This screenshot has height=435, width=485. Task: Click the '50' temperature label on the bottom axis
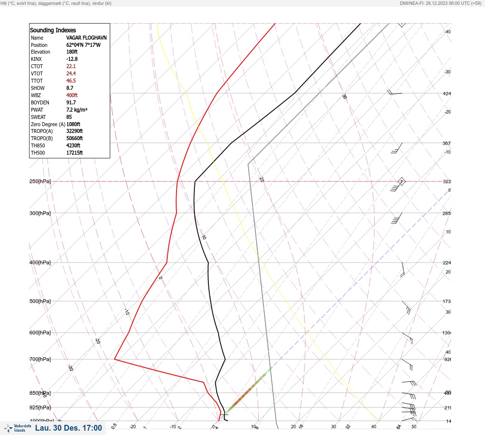click(x=414, y=427)
